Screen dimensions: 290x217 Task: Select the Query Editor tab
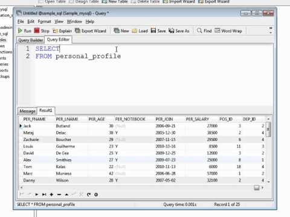click(x=58, y=40)
